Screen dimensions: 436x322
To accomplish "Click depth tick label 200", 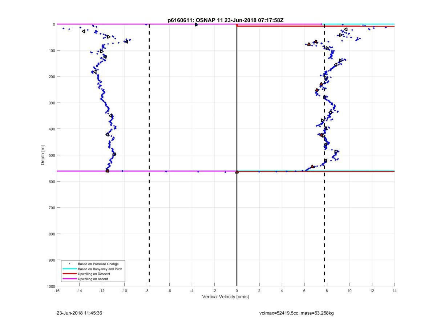I will click(52, 77).
